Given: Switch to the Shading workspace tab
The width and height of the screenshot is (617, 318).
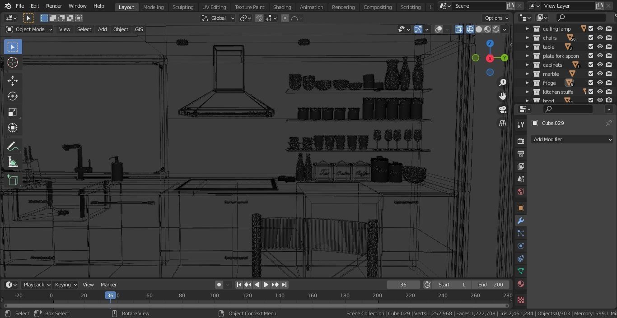Looking at the screenshot, I should pos(282,7).
